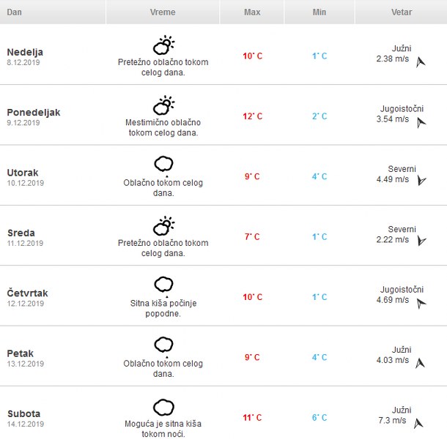Select the Petak 13.12.2019 day label
This screenshot has width=447, height=439.
point(25,358)
